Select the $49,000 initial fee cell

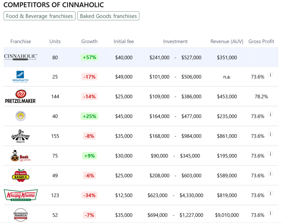(x=124, y=77)
